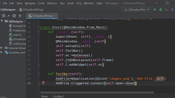
Task: Fold ToolBar method at line 24
Action: pyautogui.click(x=39, y=74)
